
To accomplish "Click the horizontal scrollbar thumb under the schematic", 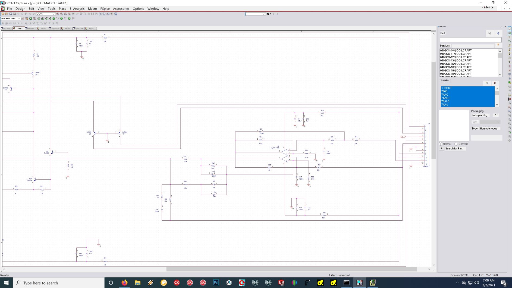I will [291, 269].
